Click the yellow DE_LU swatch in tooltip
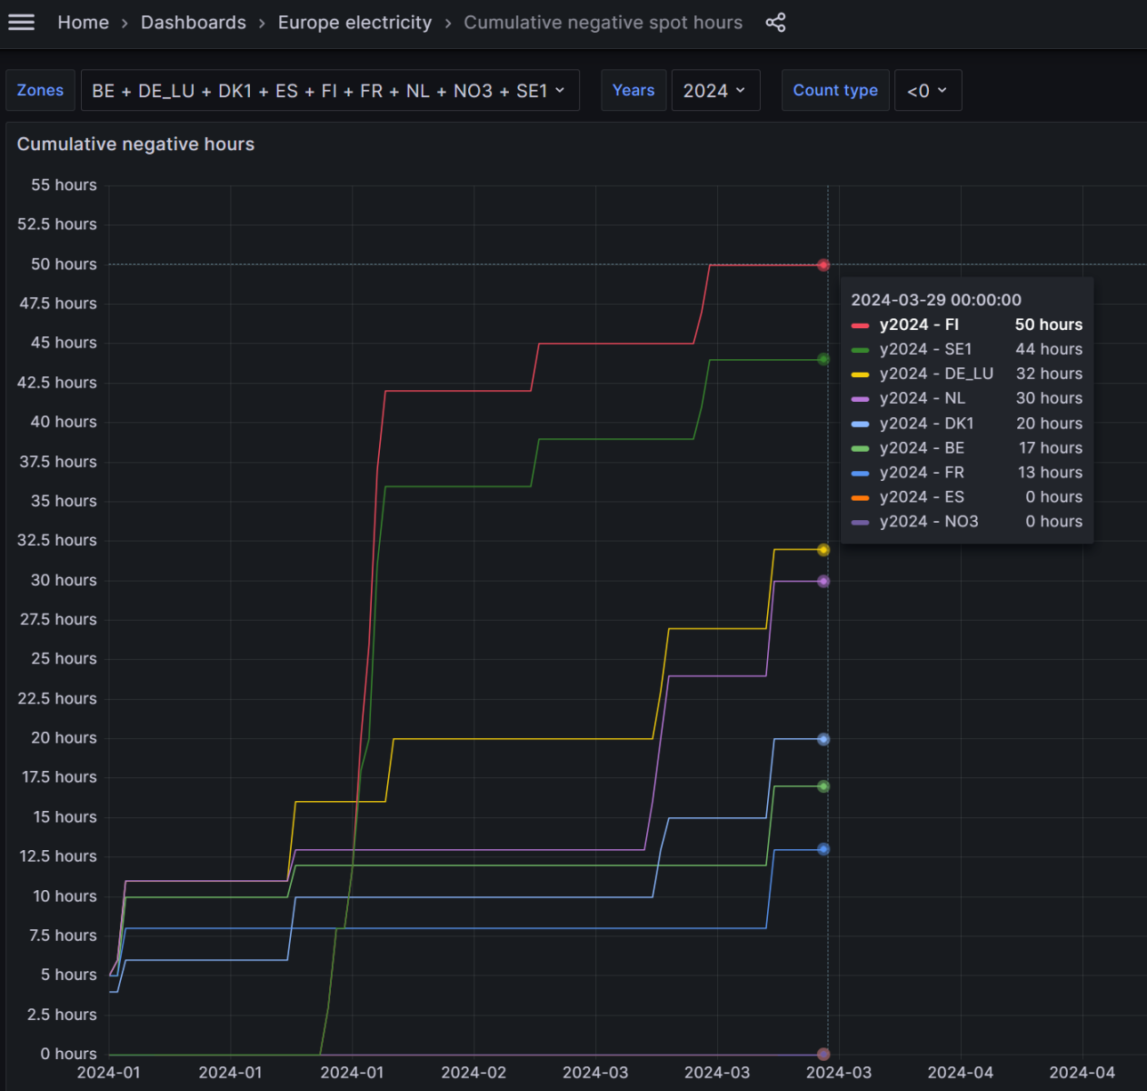 860,375
